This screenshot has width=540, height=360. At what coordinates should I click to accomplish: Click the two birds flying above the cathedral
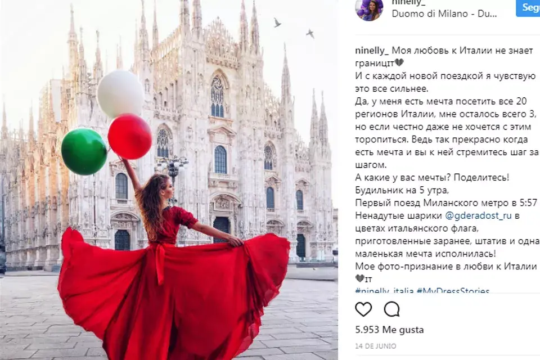coord(294,28)
